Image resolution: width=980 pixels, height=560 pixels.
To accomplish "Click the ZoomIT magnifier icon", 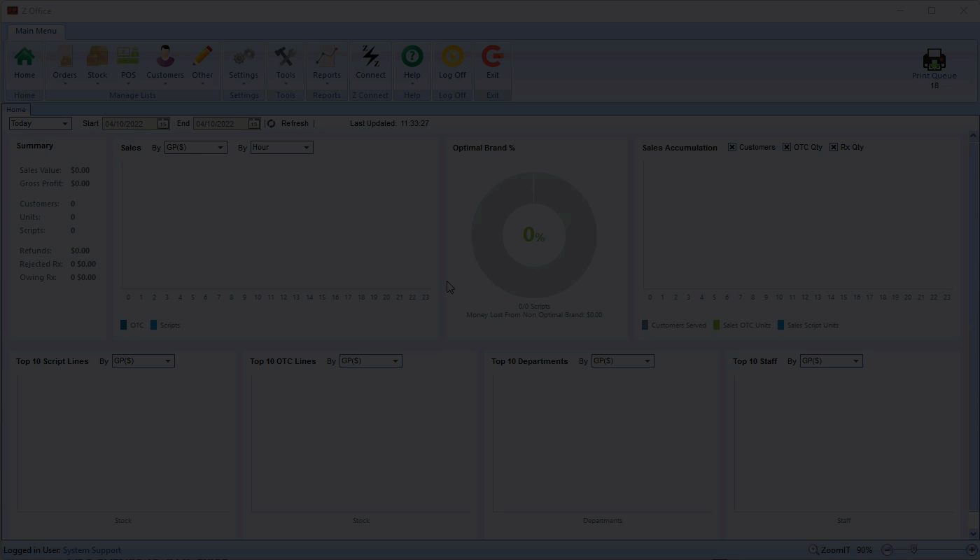I will tap(813, 550).
